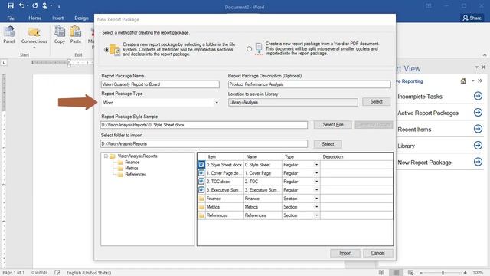Click the Location to save in Library field
This screenshot has height=276, width=490.
[x=292, y=102]
